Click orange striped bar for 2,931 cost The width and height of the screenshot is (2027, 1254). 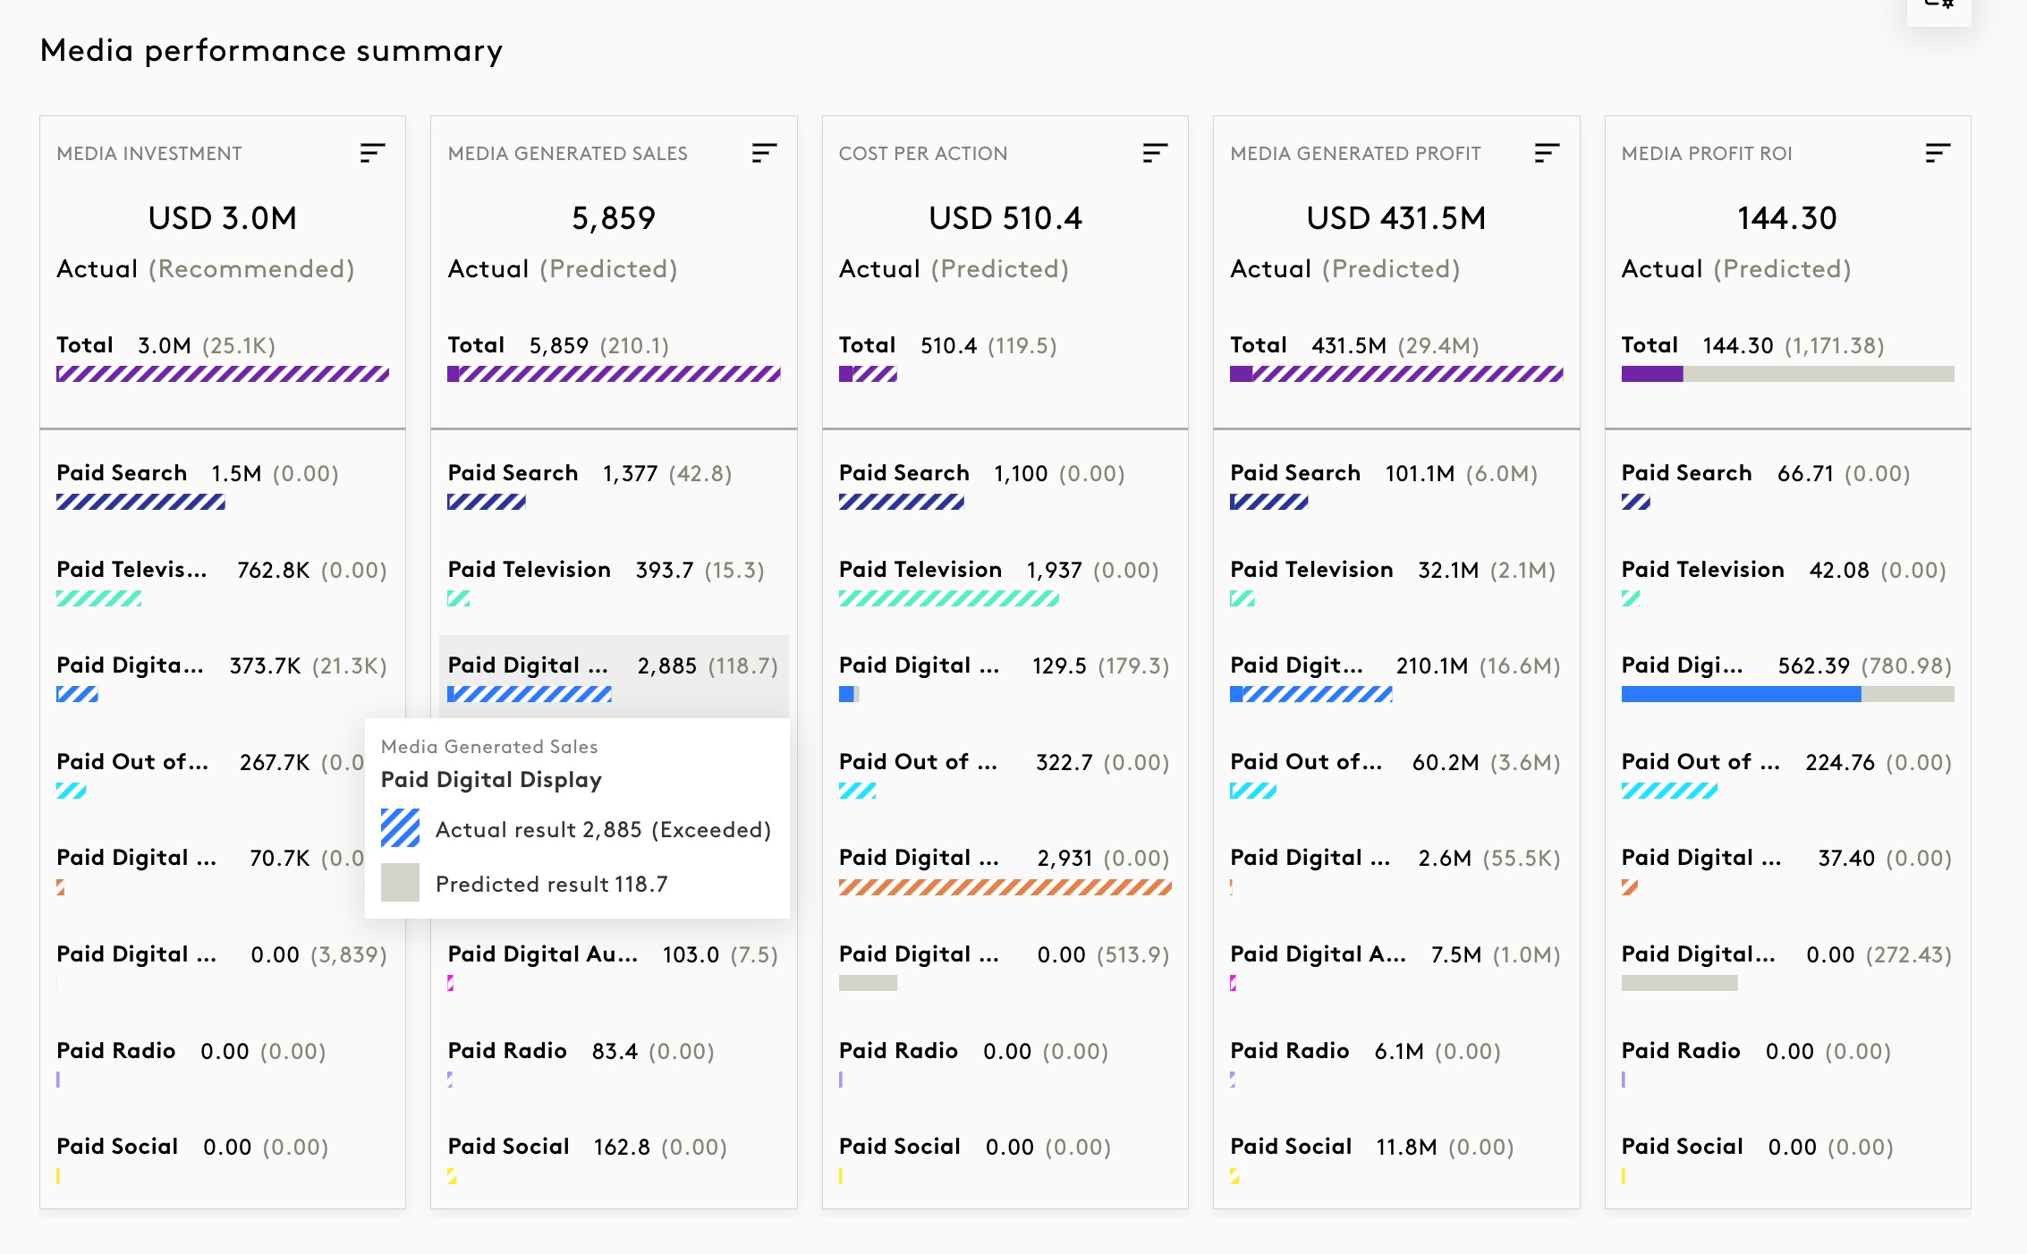click(x=1005, y=887)
